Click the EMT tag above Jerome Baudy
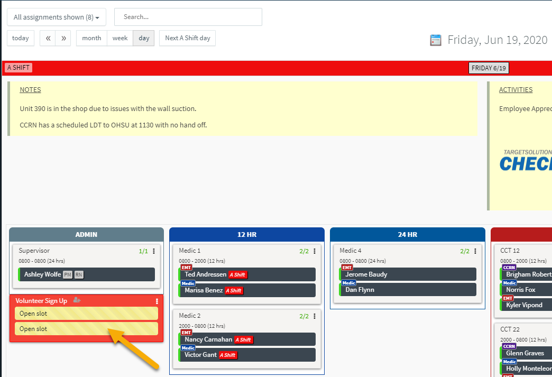 347,268
